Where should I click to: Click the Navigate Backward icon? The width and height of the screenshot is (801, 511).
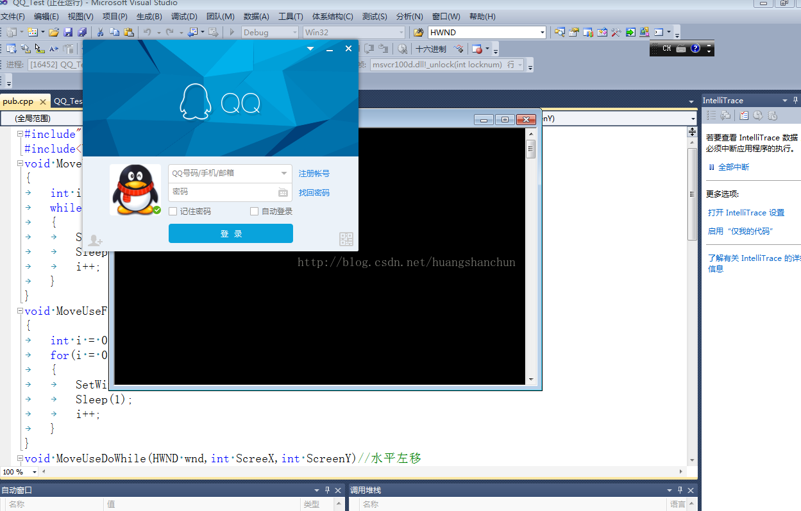(192, 32)
